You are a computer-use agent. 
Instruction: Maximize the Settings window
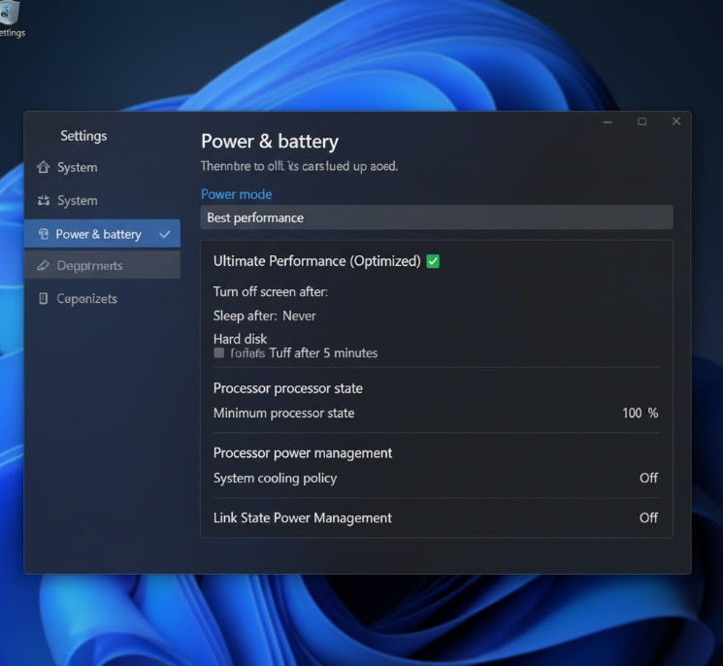click(641, 121)
